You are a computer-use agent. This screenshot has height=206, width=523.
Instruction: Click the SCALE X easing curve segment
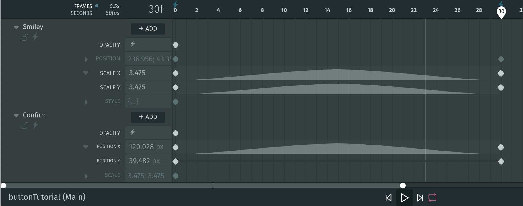(338, 75)
